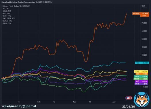This screenshot has width=151, height=109.
Task: Click the SPX orange price label
Action: tap(142, 74)
